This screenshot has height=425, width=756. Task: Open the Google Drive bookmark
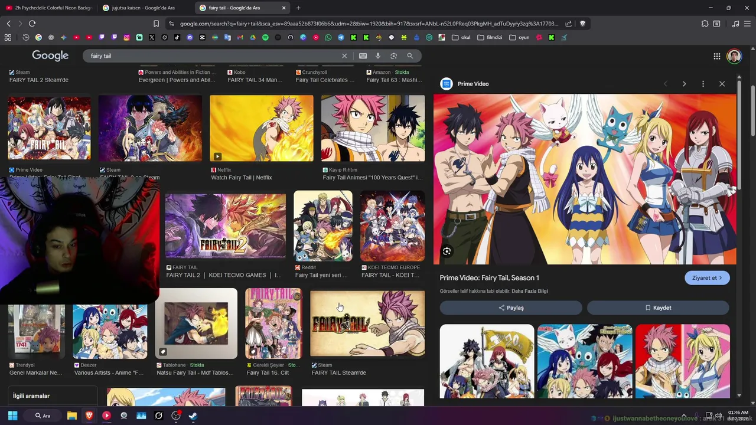(253, 37)
